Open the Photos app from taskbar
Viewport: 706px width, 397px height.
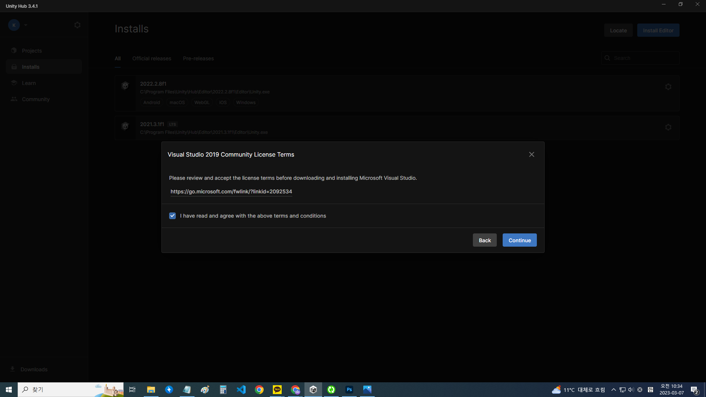coord(367,390)
